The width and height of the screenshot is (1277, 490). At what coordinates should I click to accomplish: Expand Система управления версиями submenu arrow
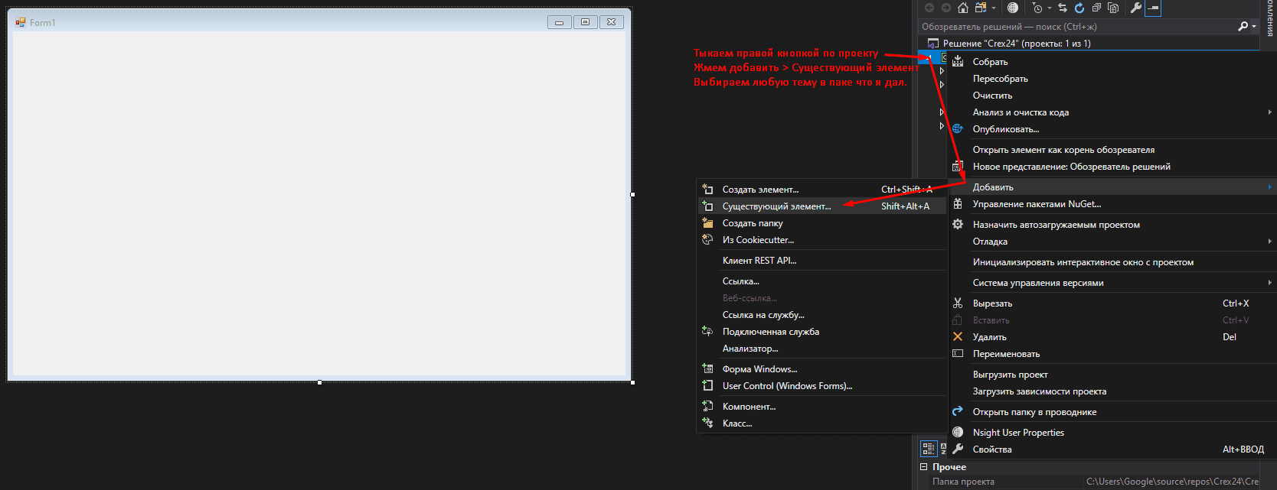[1269, 283]
